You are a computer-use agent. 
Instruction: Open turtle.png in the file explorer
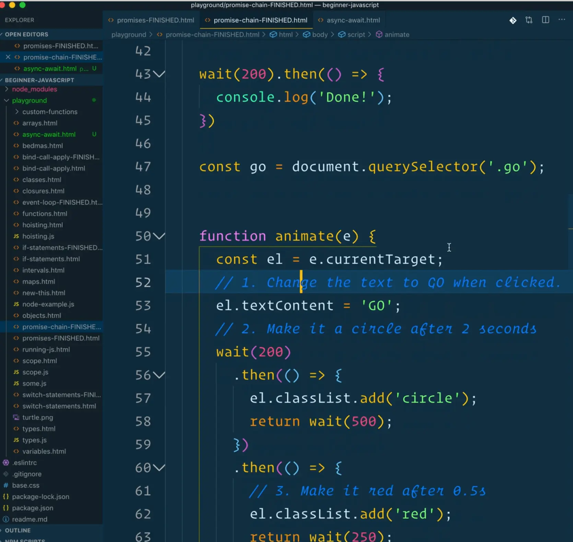37,417
